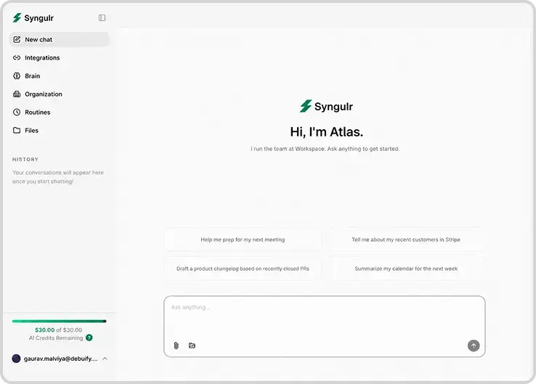Choose 'Draft a product changelog' suggestion
Viewport: 536px width, 384px height.
click(x=243, y=269)
